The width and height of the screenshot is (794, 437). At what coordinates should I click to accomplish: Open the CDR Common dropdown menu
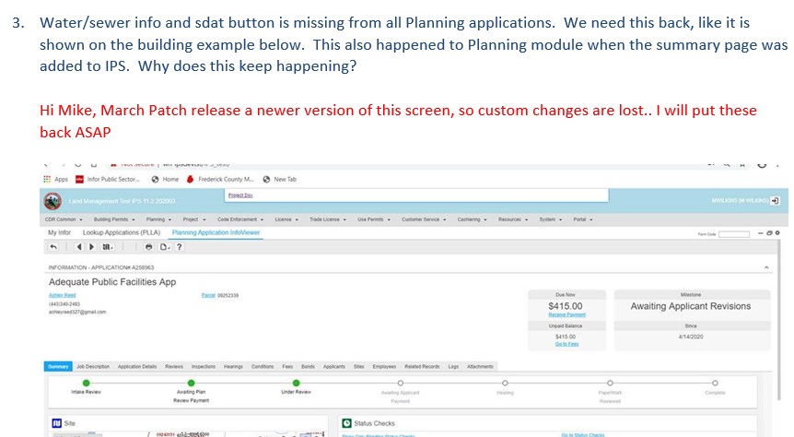64,219
